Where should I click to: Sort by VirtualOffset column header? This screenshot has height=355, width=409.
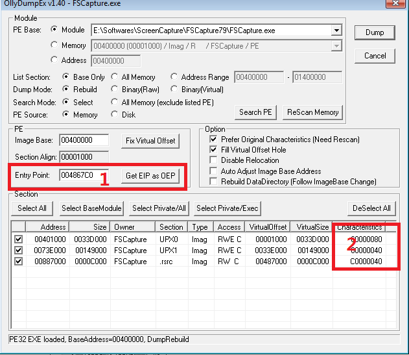[267, 226]
